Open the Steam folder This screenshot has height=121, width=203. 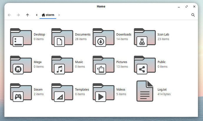click(21, 92)
